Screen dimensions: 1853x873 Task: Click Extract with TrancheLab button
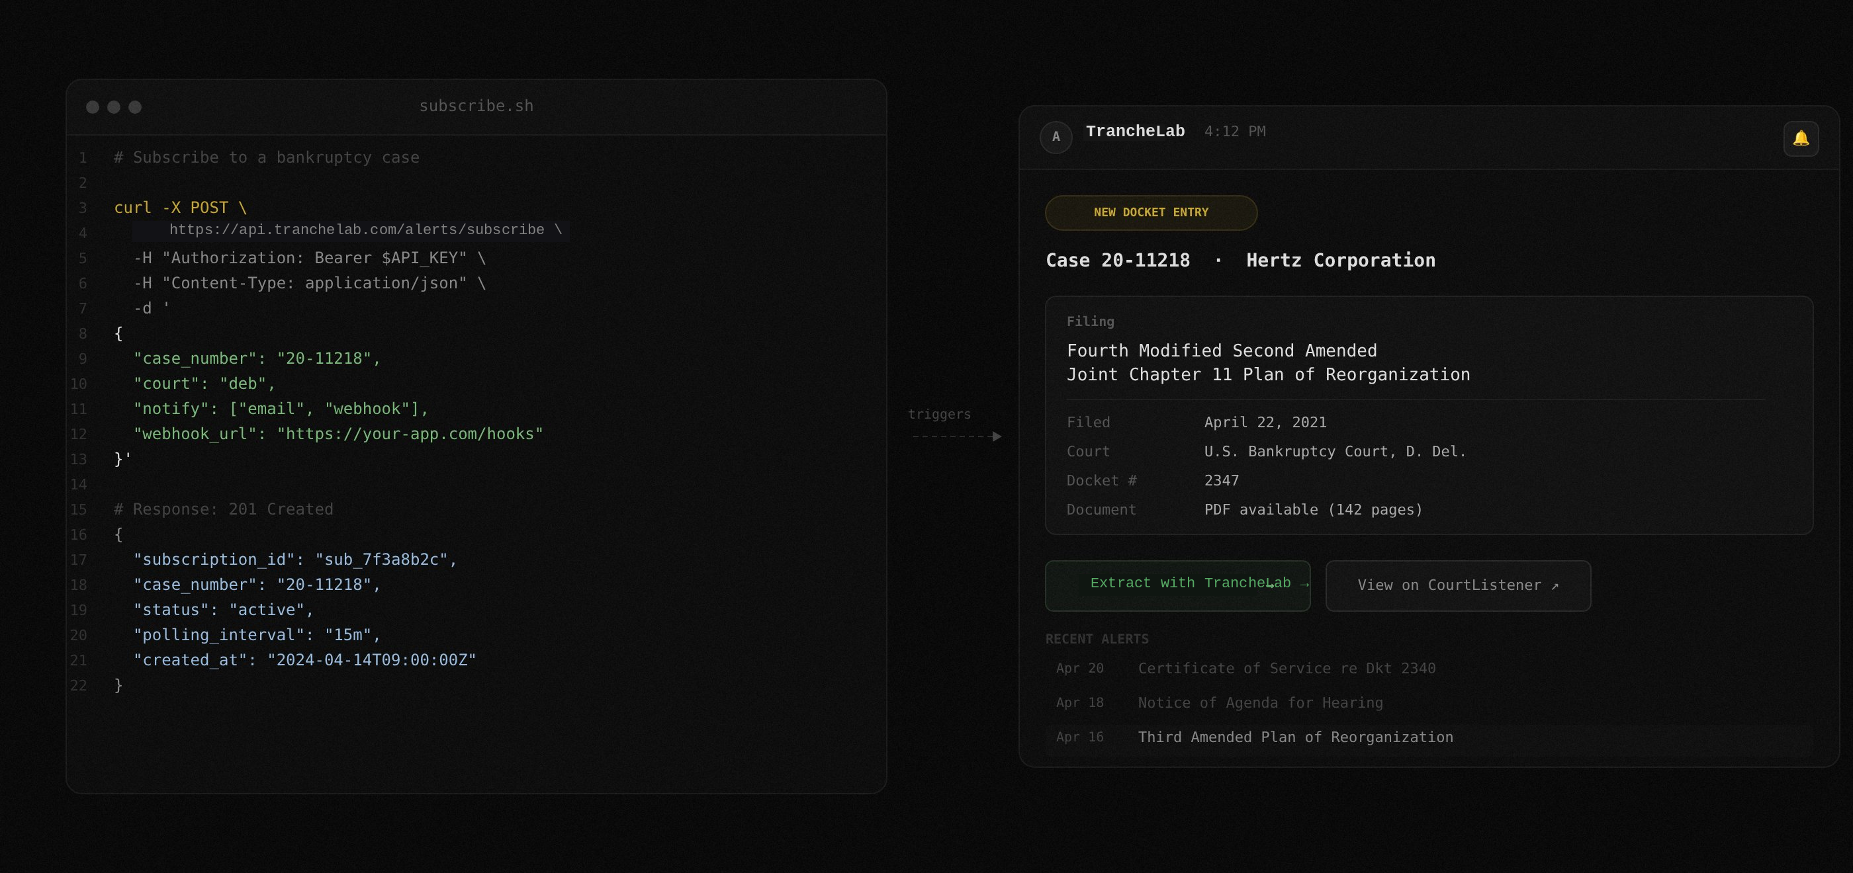pyautogui.click(x=1177, y=585)
